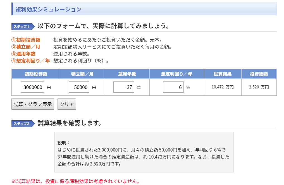Focus the 運用年数 input showing 37
The width and height of the screenshot is (284, 185).
pos(124,87)
